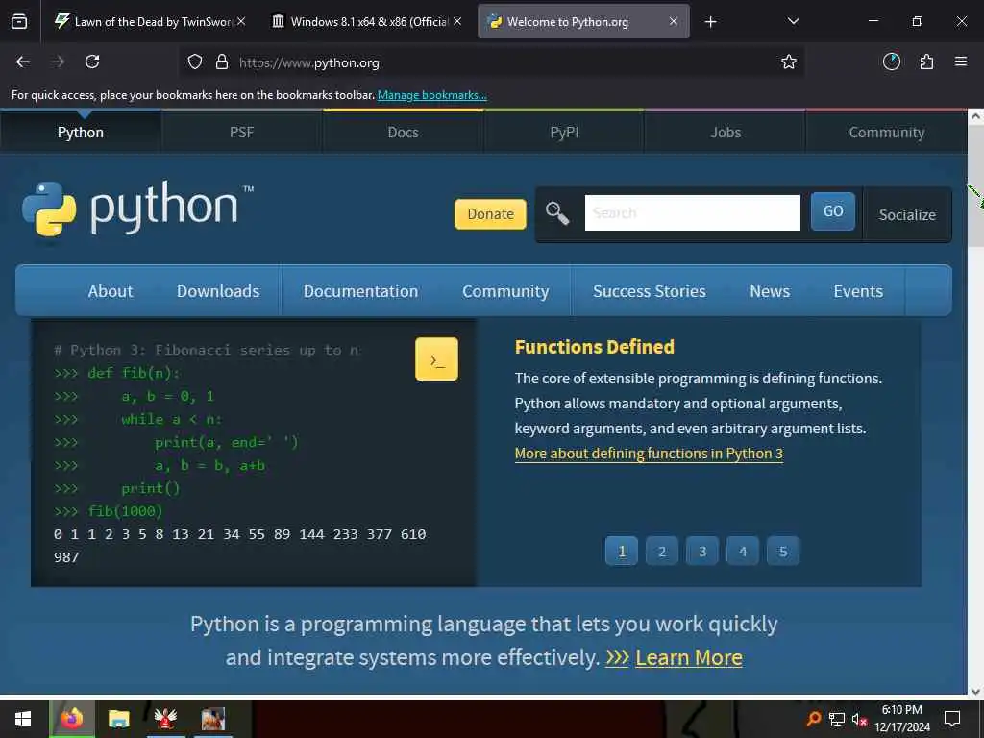The image size is (984, 738).
Task: Open the rightmost picture-icon app in taskbar
Action: click(x=213, y=719)
